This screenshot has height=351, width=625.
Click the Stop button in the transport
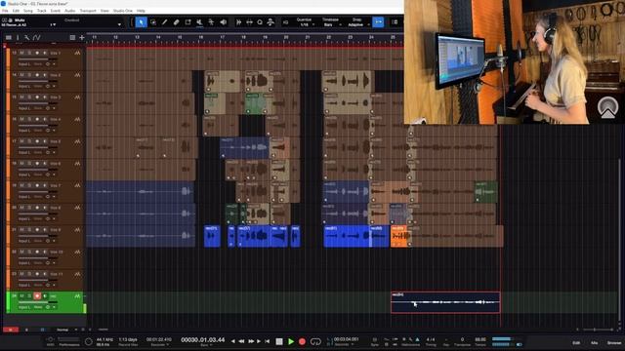pos(279,341)
